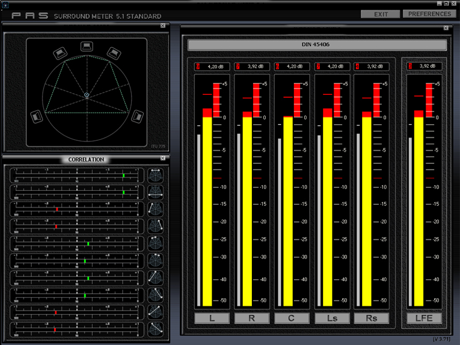Click the L channel 4,20 dB peak readout
Image resolution: width=460 pixels, height=345 pixels.
pyautogui.click(x=216, y=67)
